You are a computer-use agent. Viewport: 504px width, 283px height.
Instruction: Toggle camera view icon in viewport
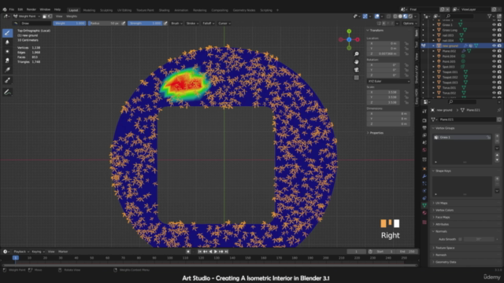coord(357,70)
